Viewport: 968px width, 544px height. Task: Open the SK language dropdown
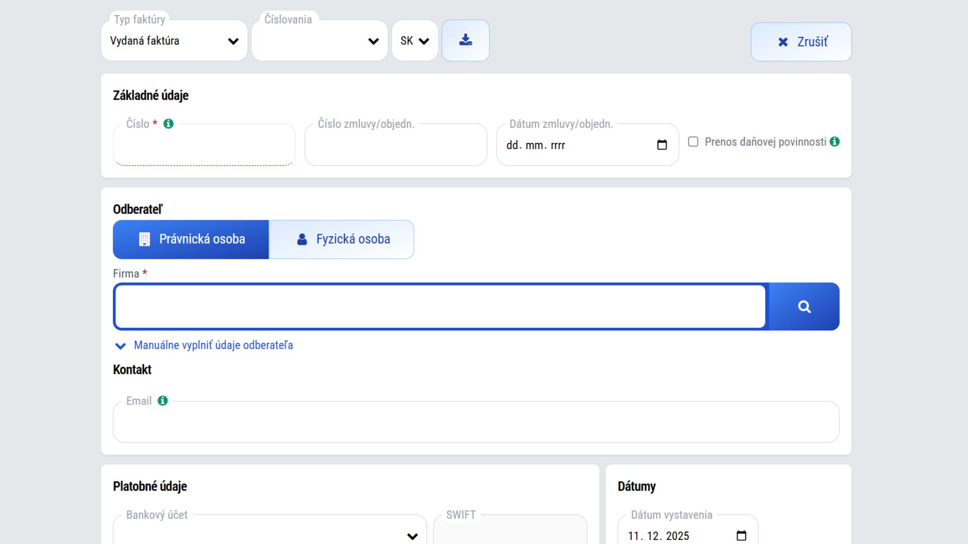coord(414,41)
